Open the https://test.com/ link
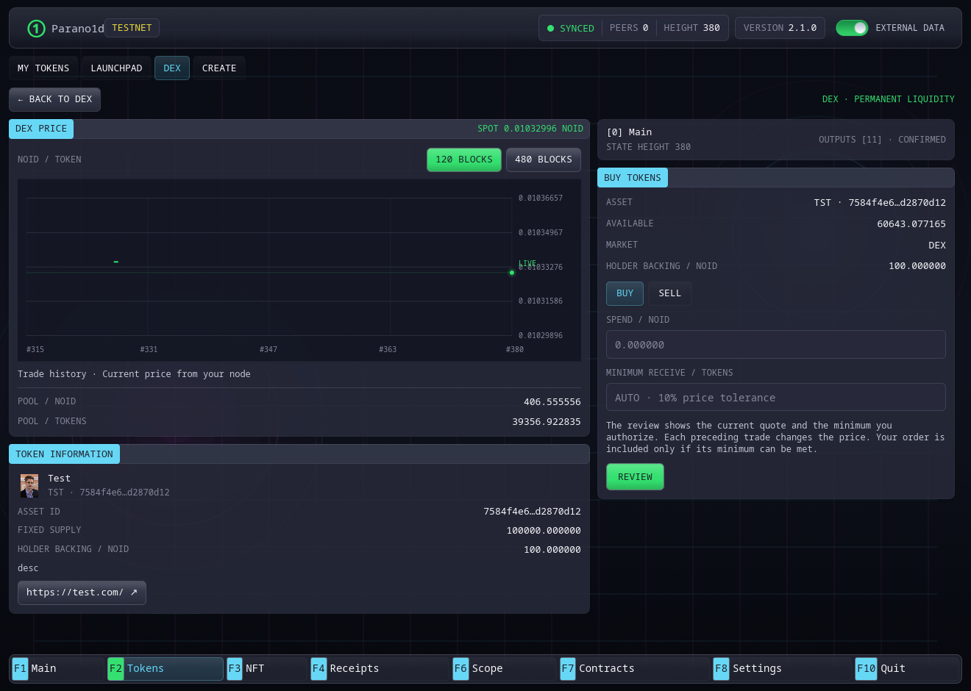 82,592
